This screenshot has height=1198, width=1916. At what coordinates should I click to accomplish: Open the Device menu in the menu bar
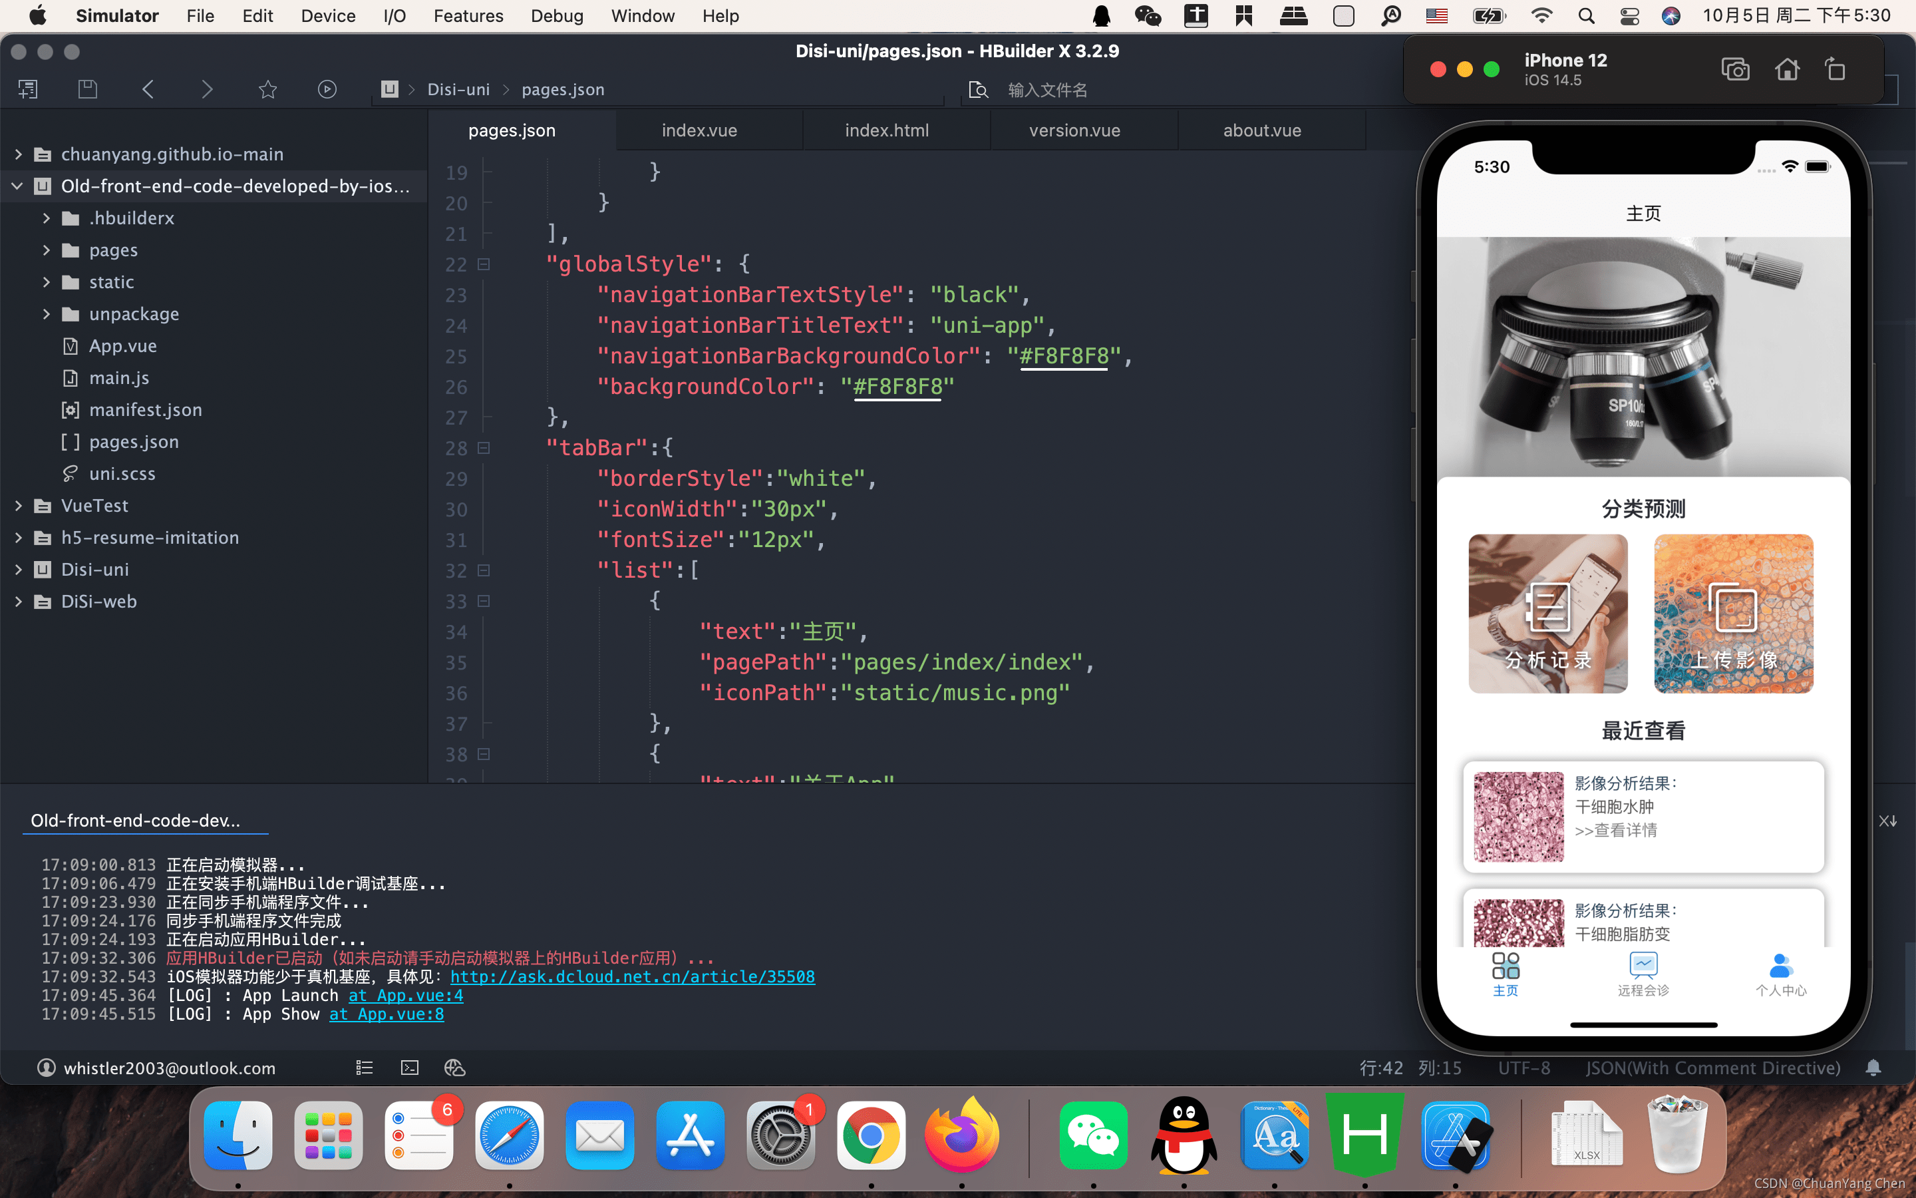pyautogui.click(x=328, y=16)
